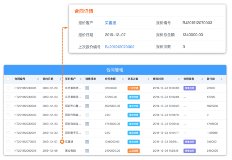Click 二次交易 badge in HT201912060003 row
The width and height of the screenshot is (232, 160).
134,151
